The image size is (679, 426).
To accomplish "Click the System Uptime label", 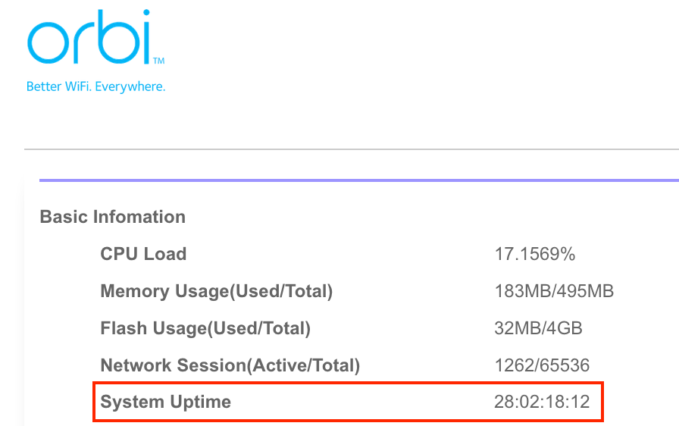I will [165, 402].
